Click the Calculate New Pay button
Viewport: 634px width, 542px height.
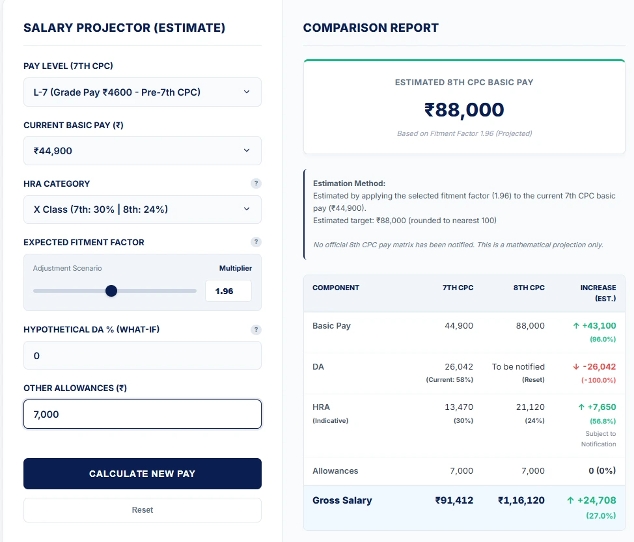pos(142,473)
